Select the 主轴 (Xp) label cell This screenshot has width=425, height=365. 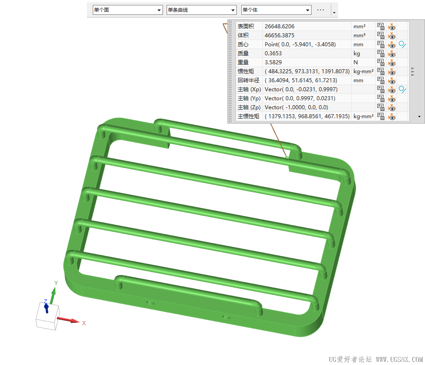pyautogui.click(x=249, y=89)
